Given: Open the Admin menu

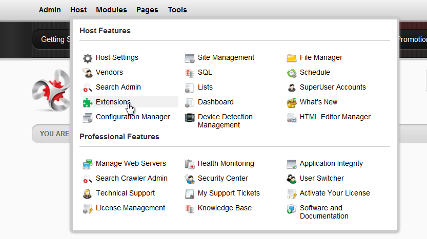Looking at the screenshot, I should (50, 10).
